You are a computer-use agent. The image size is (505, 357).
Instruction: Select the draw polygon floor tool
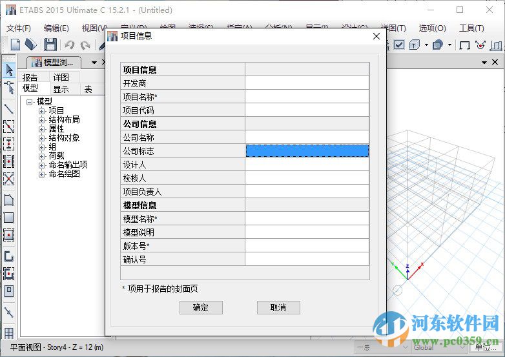(9, 200)
